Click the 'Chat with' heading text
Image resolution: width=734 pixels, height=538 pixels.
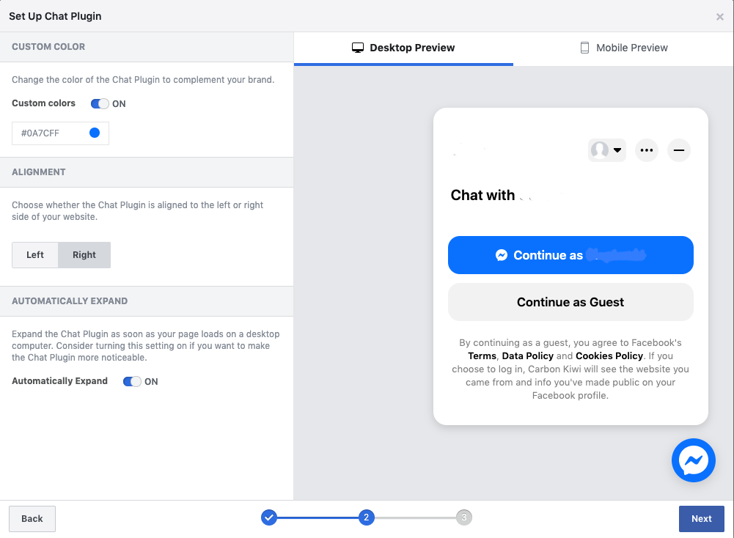(482, 195)
